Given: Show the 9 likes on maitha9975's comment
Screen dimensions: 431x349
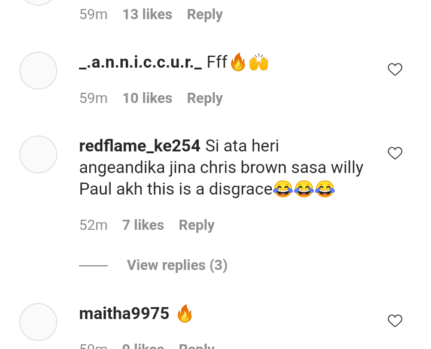Looking at the screenshot, I should click(143, 345).
